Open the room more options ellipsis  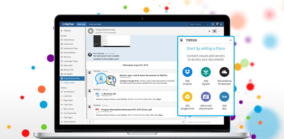coord(219,31)
